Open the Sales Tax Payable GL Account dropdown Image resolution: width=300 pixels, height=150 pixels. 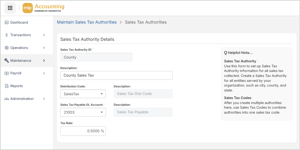pos(83,112)
